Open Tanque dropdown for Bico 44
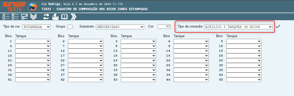The height and width of the screenshot is (96, 294). point(191,80)
